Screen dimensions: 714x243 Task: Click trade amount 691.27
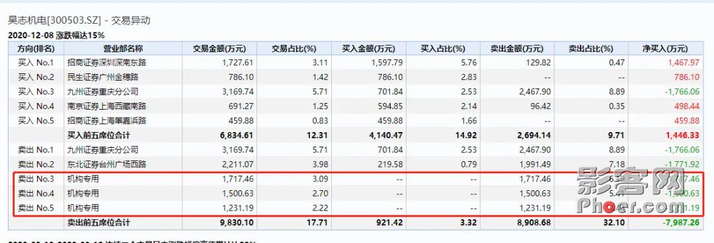pos(241,106)
